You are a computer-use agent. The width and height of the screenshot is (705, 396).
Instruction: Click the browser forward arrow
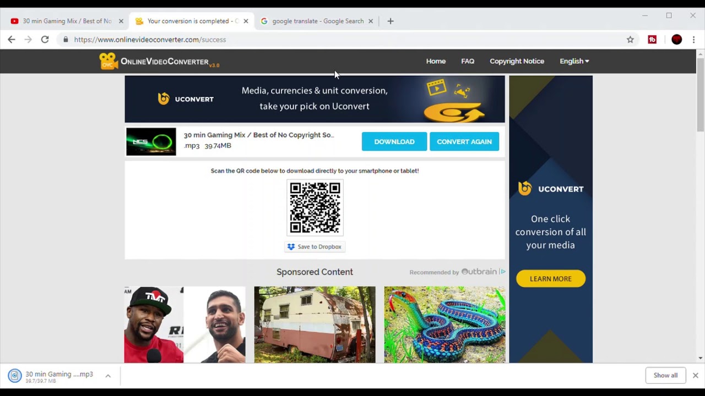pos(28,40)
